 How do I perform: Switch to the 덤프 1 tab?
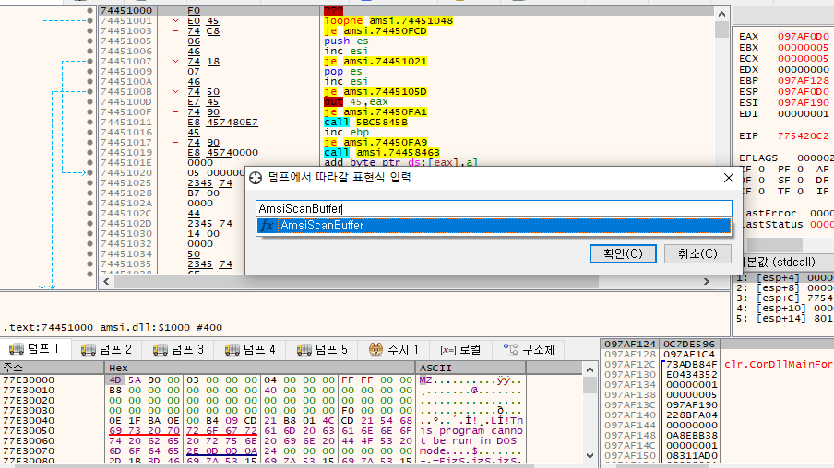tap(34, 349)
